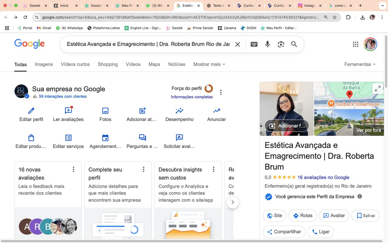Viewport: 388px width, 243px height.
Task: Expand the Mostrar mais dropdown
Action: (209, 64)
